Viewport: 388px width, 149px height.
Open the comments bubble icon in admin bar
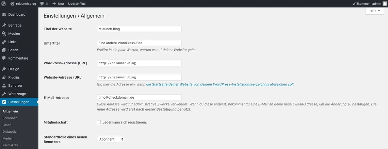(42, 3)
